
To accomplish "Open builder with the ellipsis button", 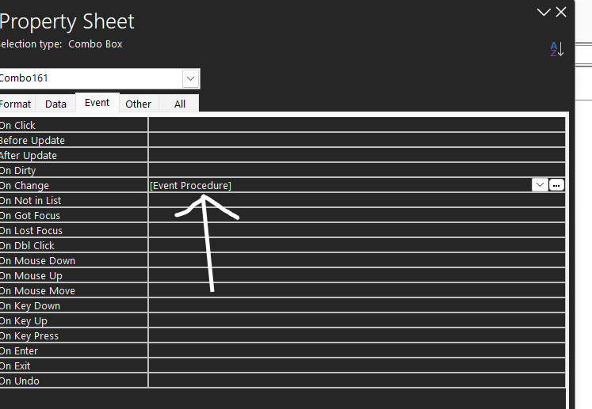I will (556, 185).
